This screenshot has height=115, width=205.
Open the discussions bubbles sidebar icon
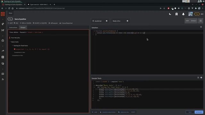(x=3, y=64)
